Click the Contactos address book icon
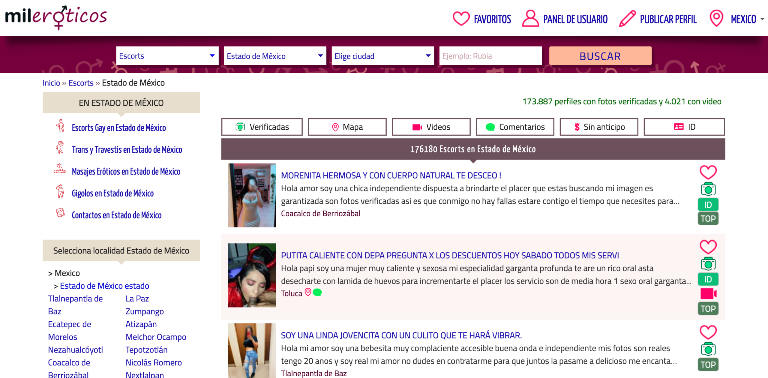Viewport: 768px width, 378px height. click(60, 213)
